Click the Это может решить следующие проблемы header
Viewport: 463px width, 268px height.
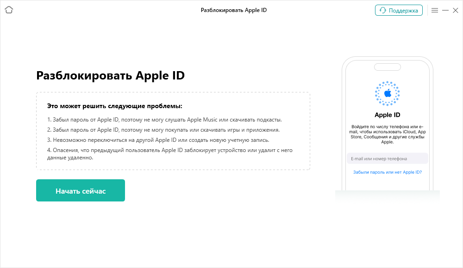(114, 106)
